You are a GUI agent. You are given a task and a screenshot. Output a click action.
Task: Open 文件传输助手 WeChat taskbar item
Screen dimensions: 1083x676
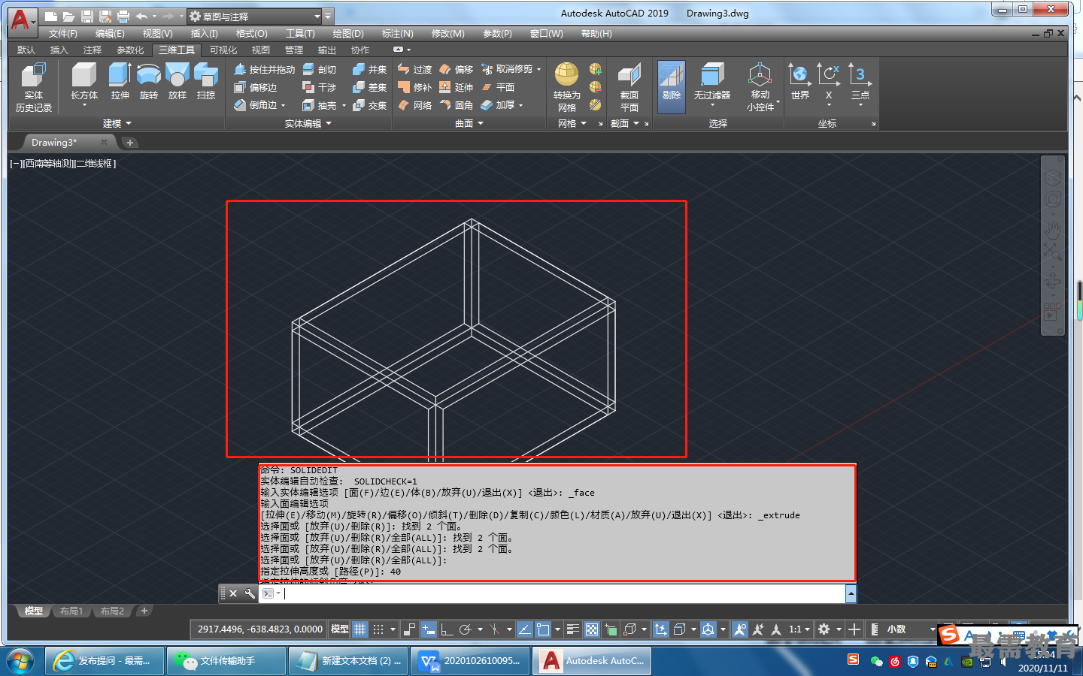click(x=226, y=661)
